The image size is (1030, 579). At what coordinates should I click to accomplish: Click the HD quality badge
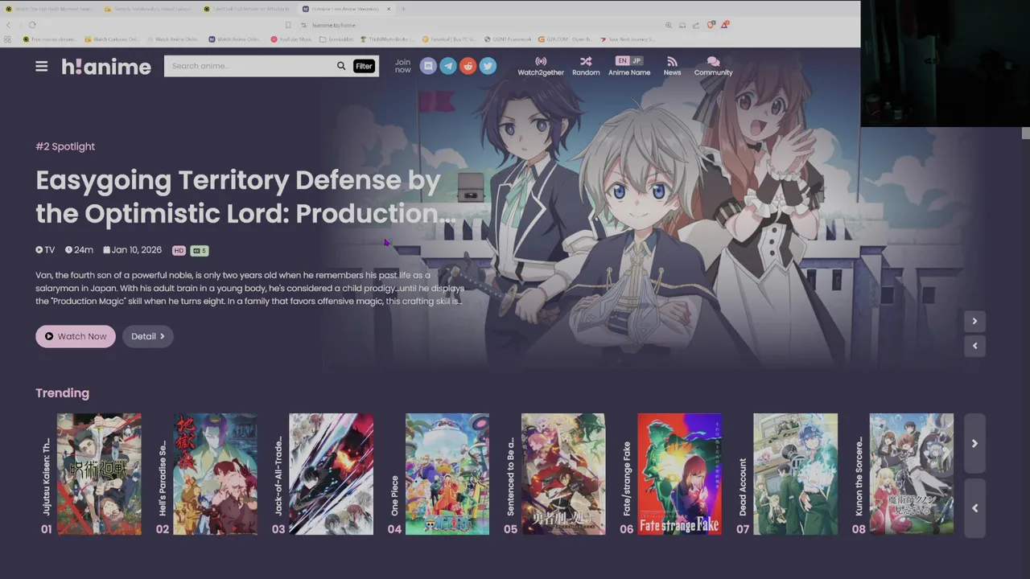(x=179, y=250)
